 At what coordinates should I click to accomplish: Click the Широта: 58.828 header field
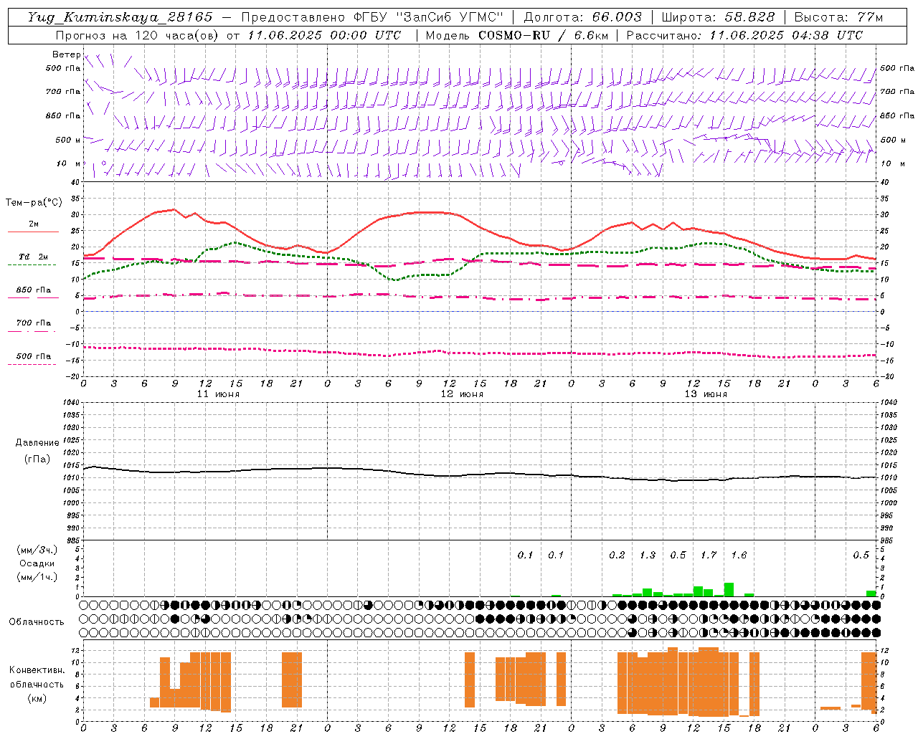(718, 17)
